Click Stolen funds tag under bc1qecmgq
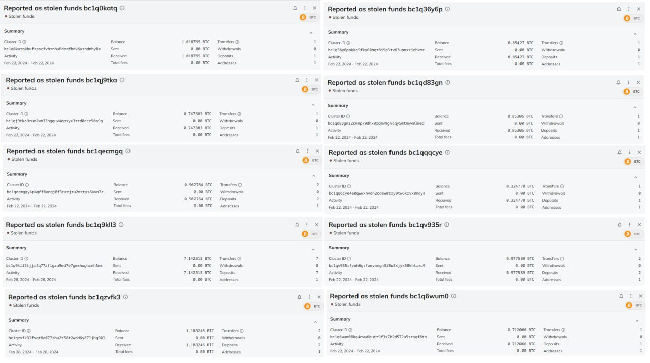The image size is (650, 363). pyautogui.click(x=24, y=159)
